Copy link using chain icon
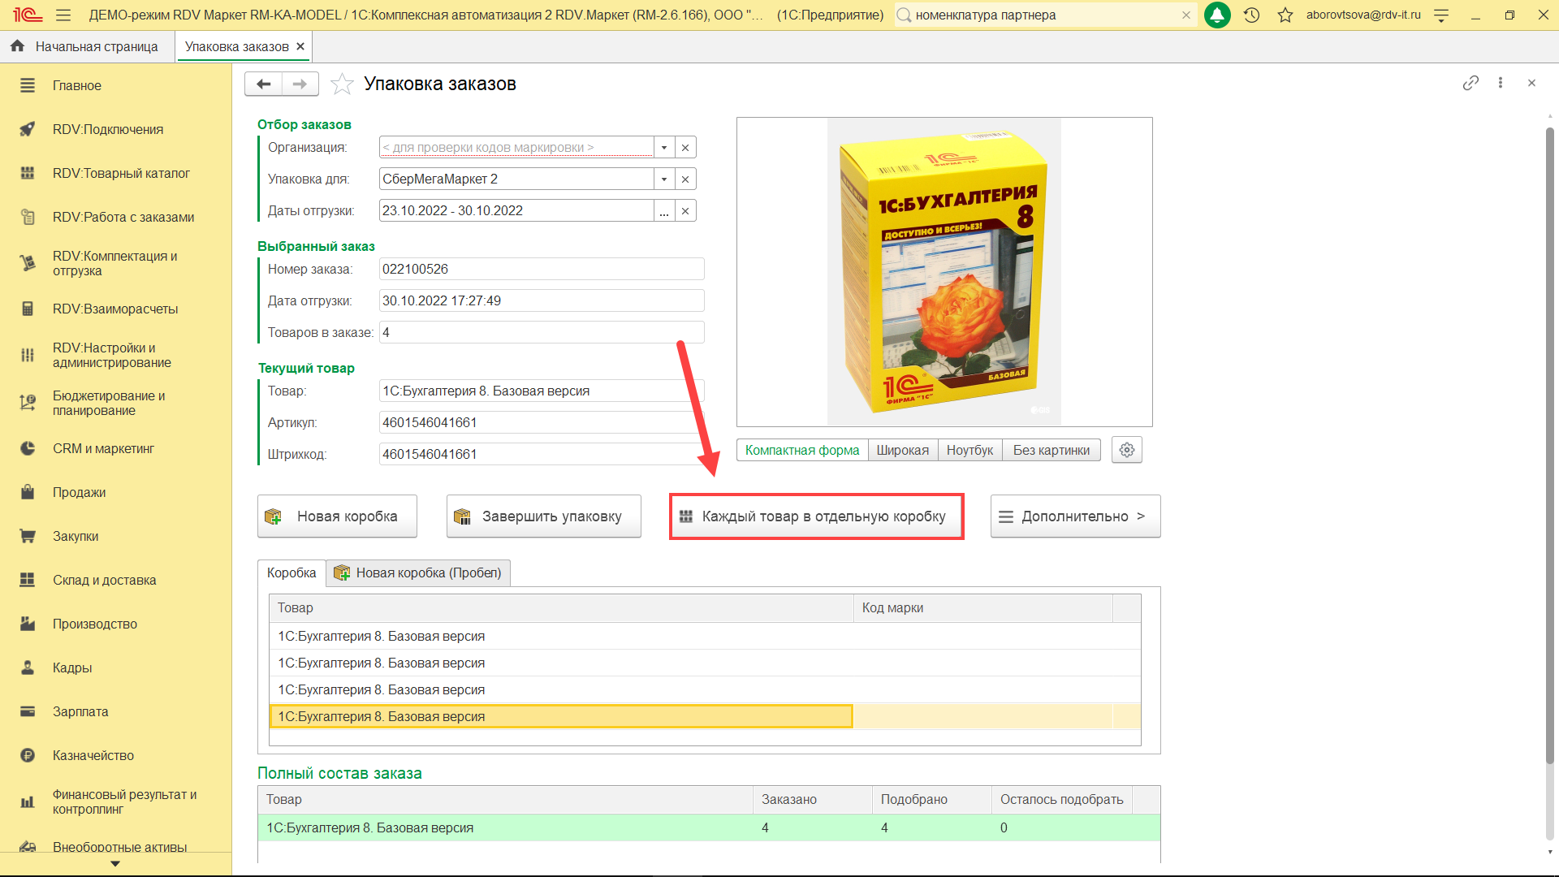Viewport: 1559px width, 877px height. pyautogui.click(x=1470, y=83)
